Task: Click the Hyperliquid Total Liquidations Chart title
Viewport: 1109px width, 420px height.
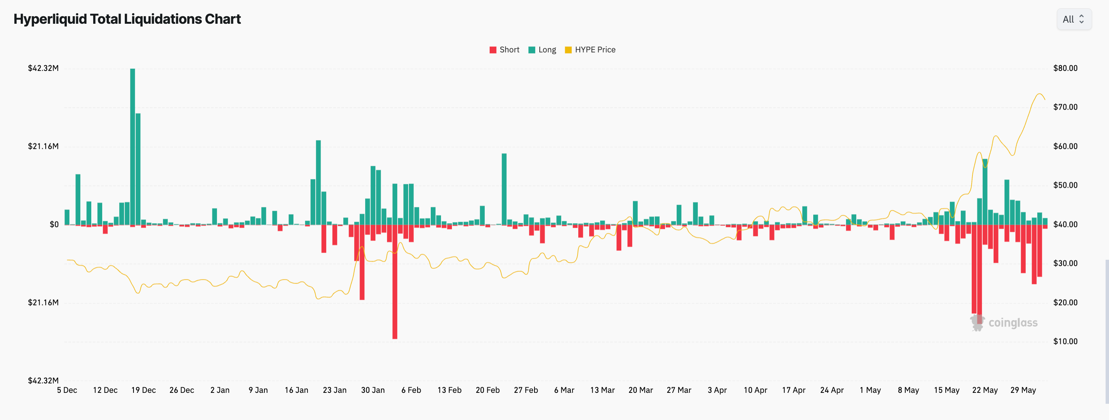Action: point(127,19)
